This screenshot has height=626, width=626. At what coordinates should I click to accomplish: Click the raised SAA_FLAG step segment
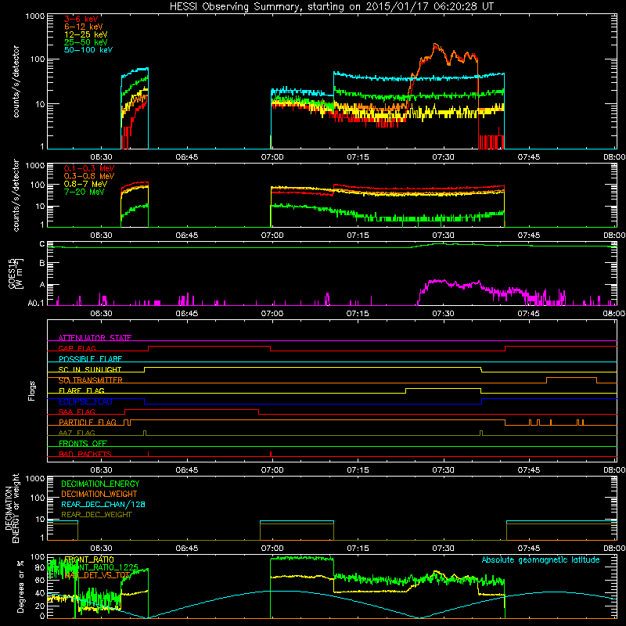(192, 409)
